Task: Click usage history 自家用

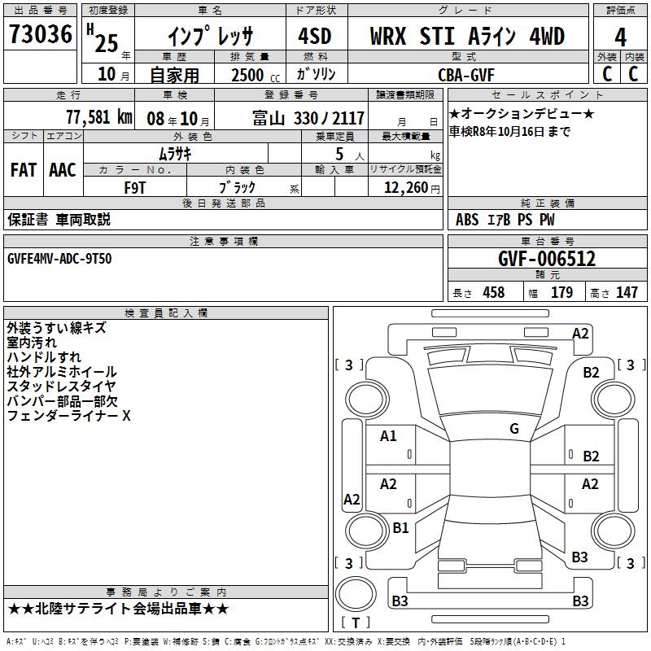Action: click(x=174, y=75)
